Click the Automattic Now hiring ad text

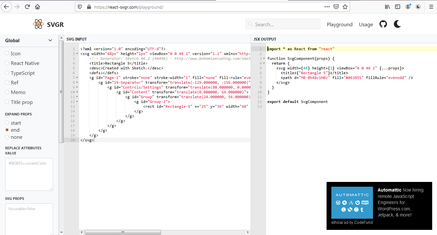[x=401, y=202]
